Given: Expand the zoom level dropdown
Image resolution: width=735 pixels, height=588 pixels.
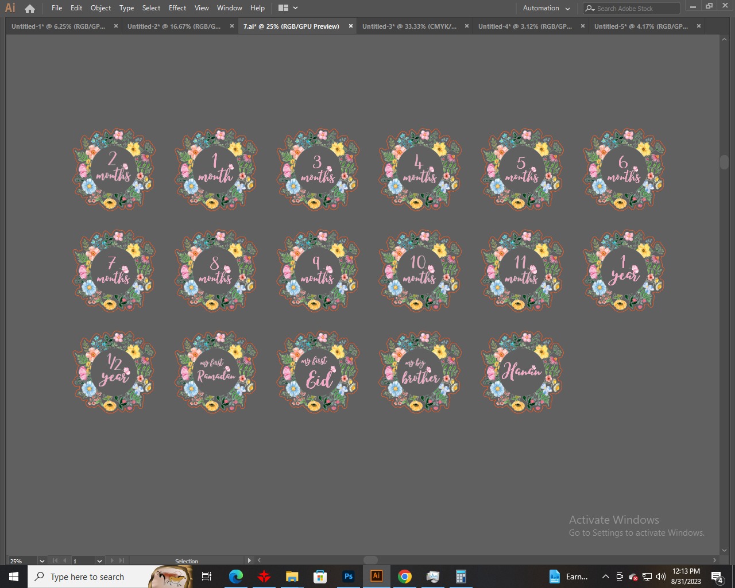Looking at the screenshot, I should pyautogui.click(x=42, y=561).
